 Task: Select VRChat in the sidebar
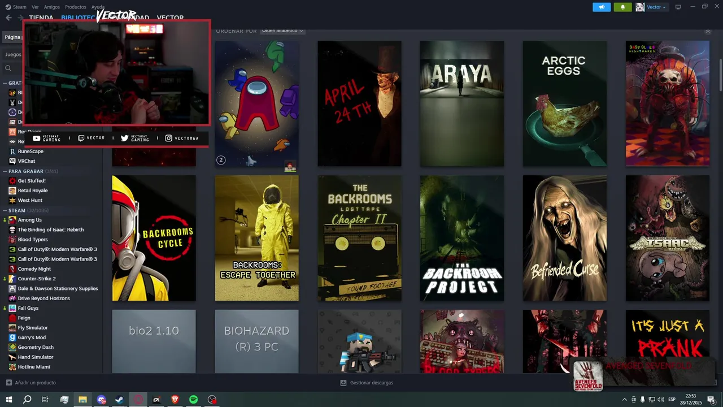point(27,161)
